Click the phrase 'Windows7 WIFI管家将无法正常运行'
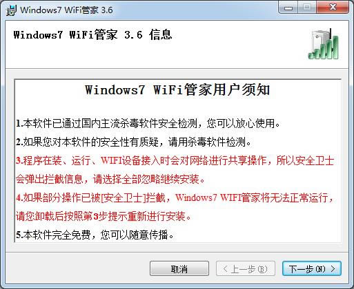This screenshot has width=354, height=289. coord(252,197)
